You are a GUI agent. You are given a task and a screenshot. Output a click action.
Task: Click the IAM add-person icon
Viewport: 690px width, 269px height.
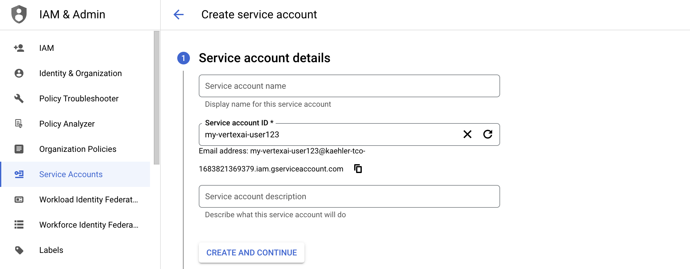point(19,48)
